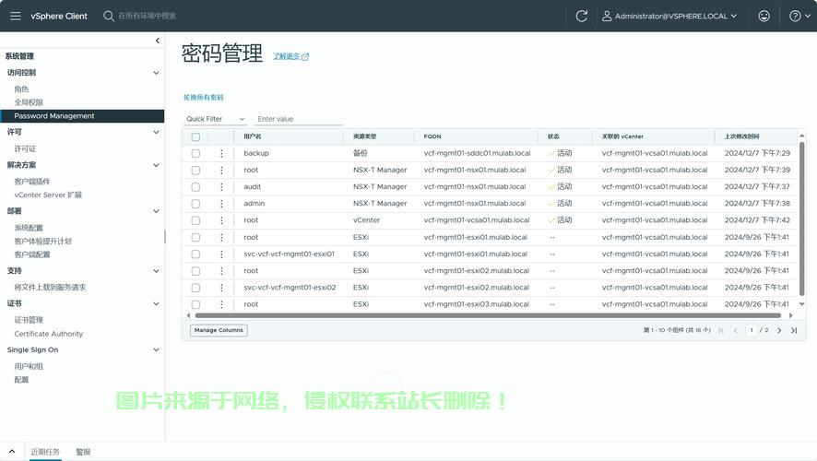
Task: Open actions menu for svc-vcf-vcf-mgmt01-esxi01 row
Action: tap(221, 254)
